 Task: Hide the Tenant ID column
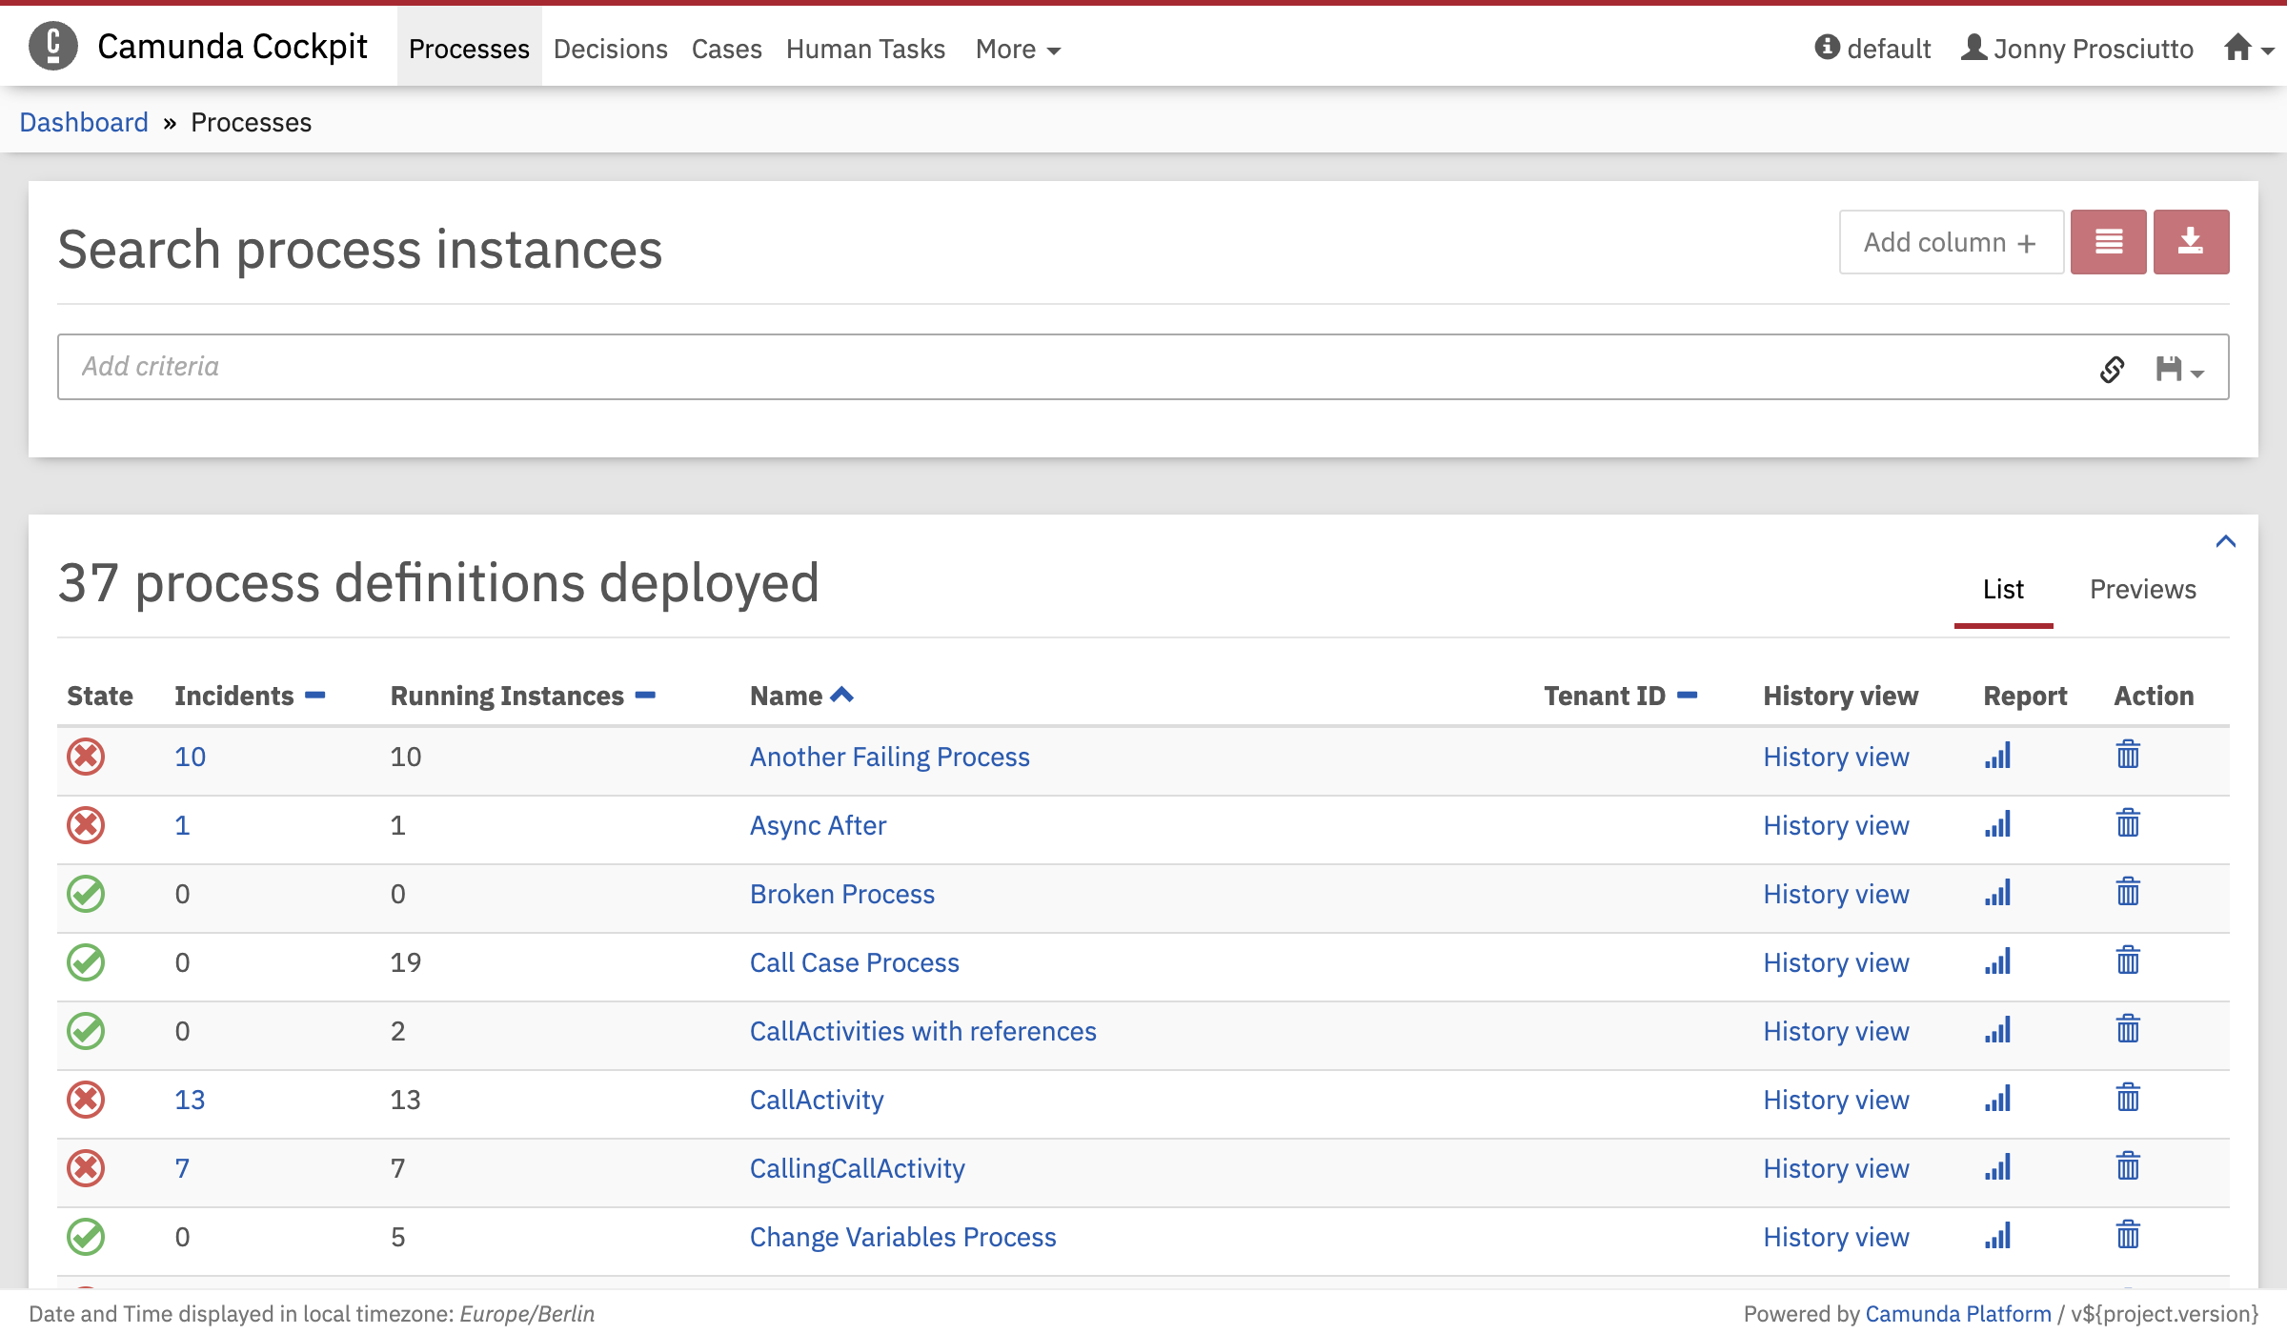click(1687, 696)
